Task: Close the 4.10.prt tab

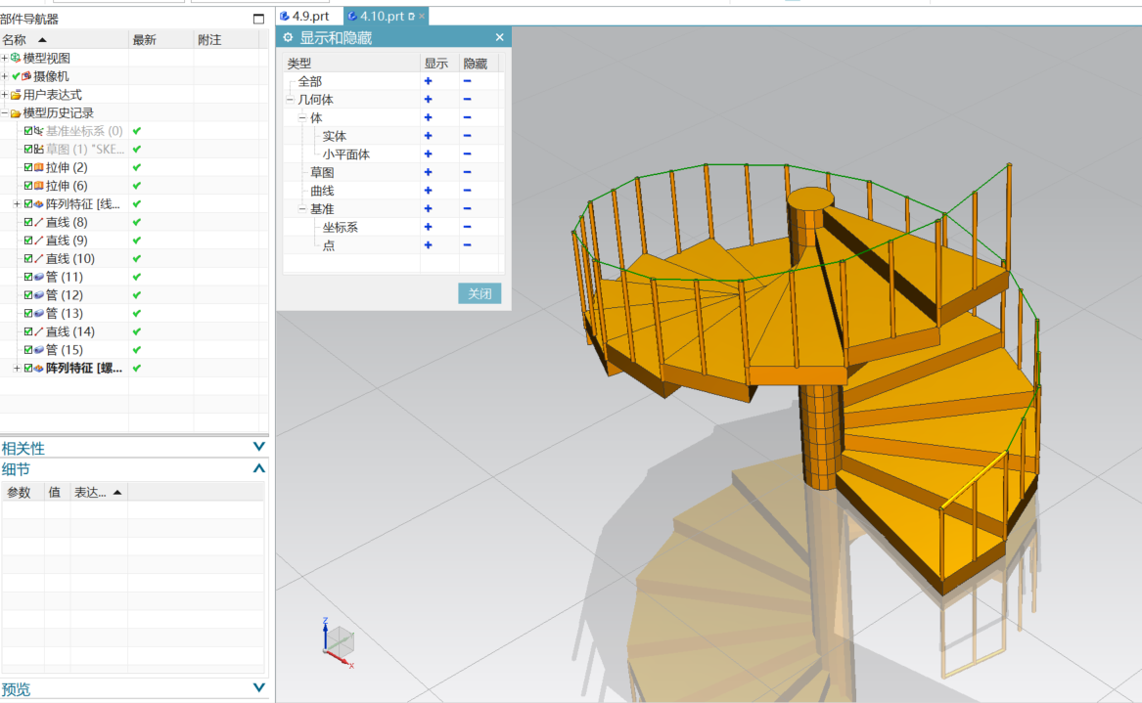Action: 422,16
